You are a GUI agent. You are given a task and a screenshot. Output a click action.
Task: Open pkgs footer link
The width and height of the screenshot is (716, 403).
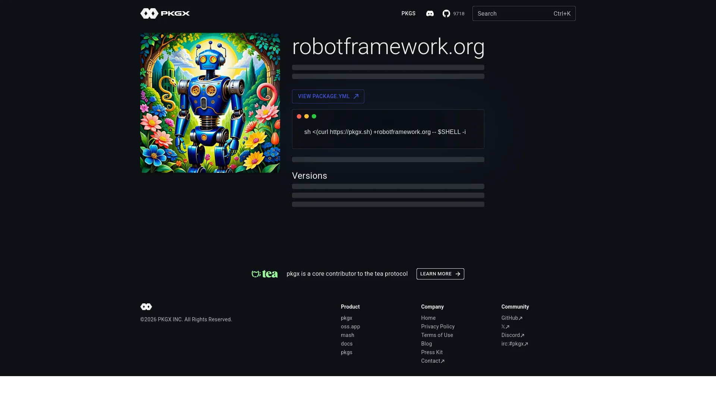tap(346, 352)
